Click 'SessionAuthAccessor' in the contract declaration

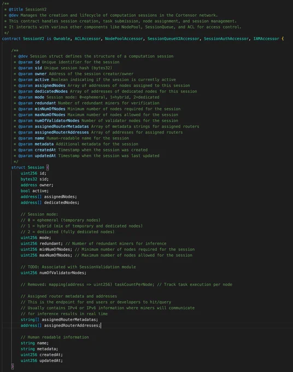click(x=226, y=39)
